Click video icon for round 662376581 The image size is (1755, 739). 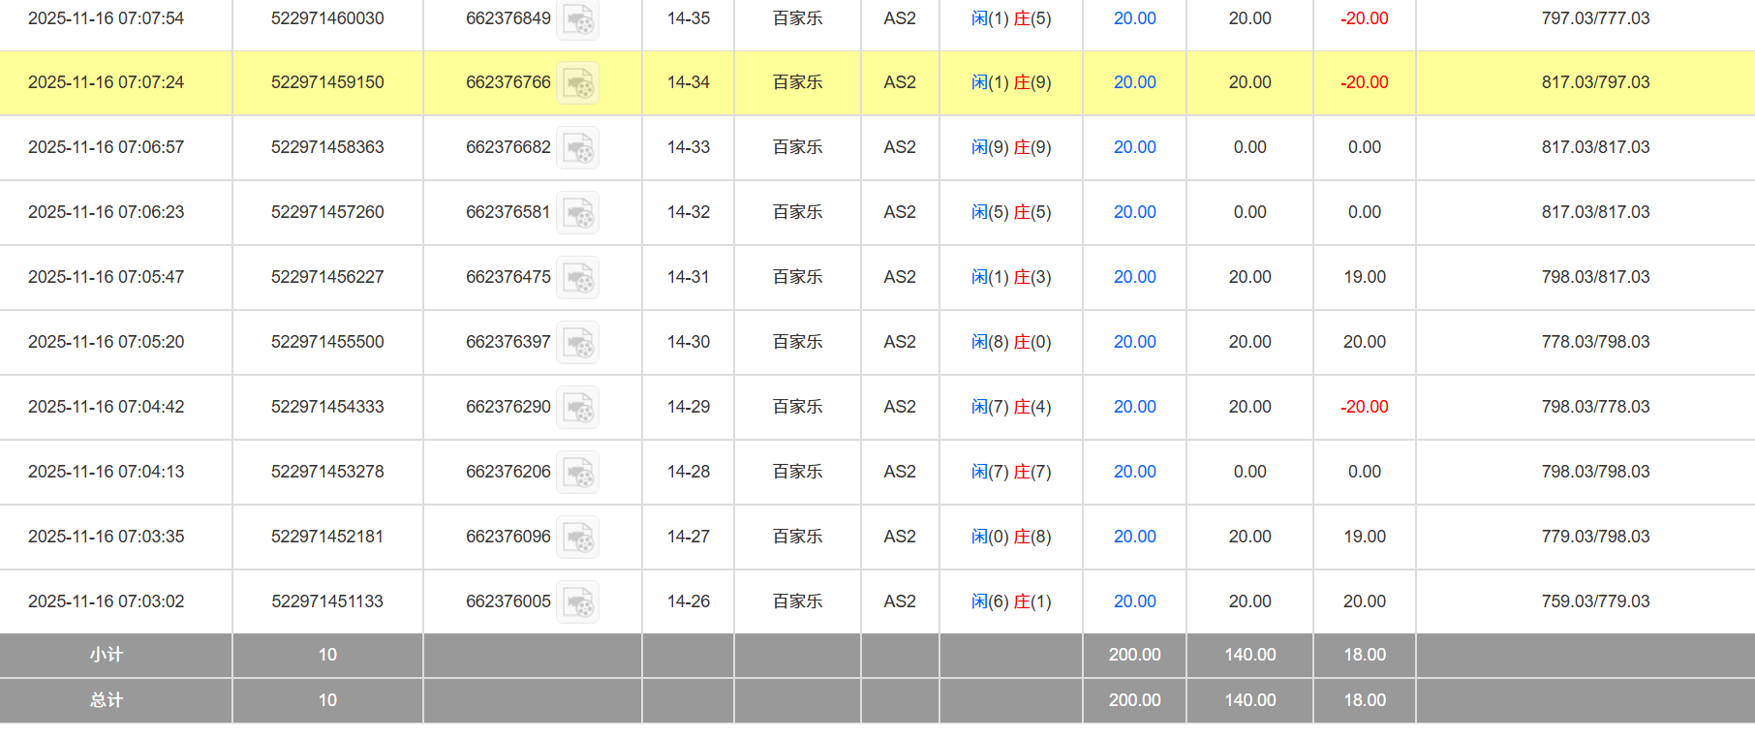578,213
